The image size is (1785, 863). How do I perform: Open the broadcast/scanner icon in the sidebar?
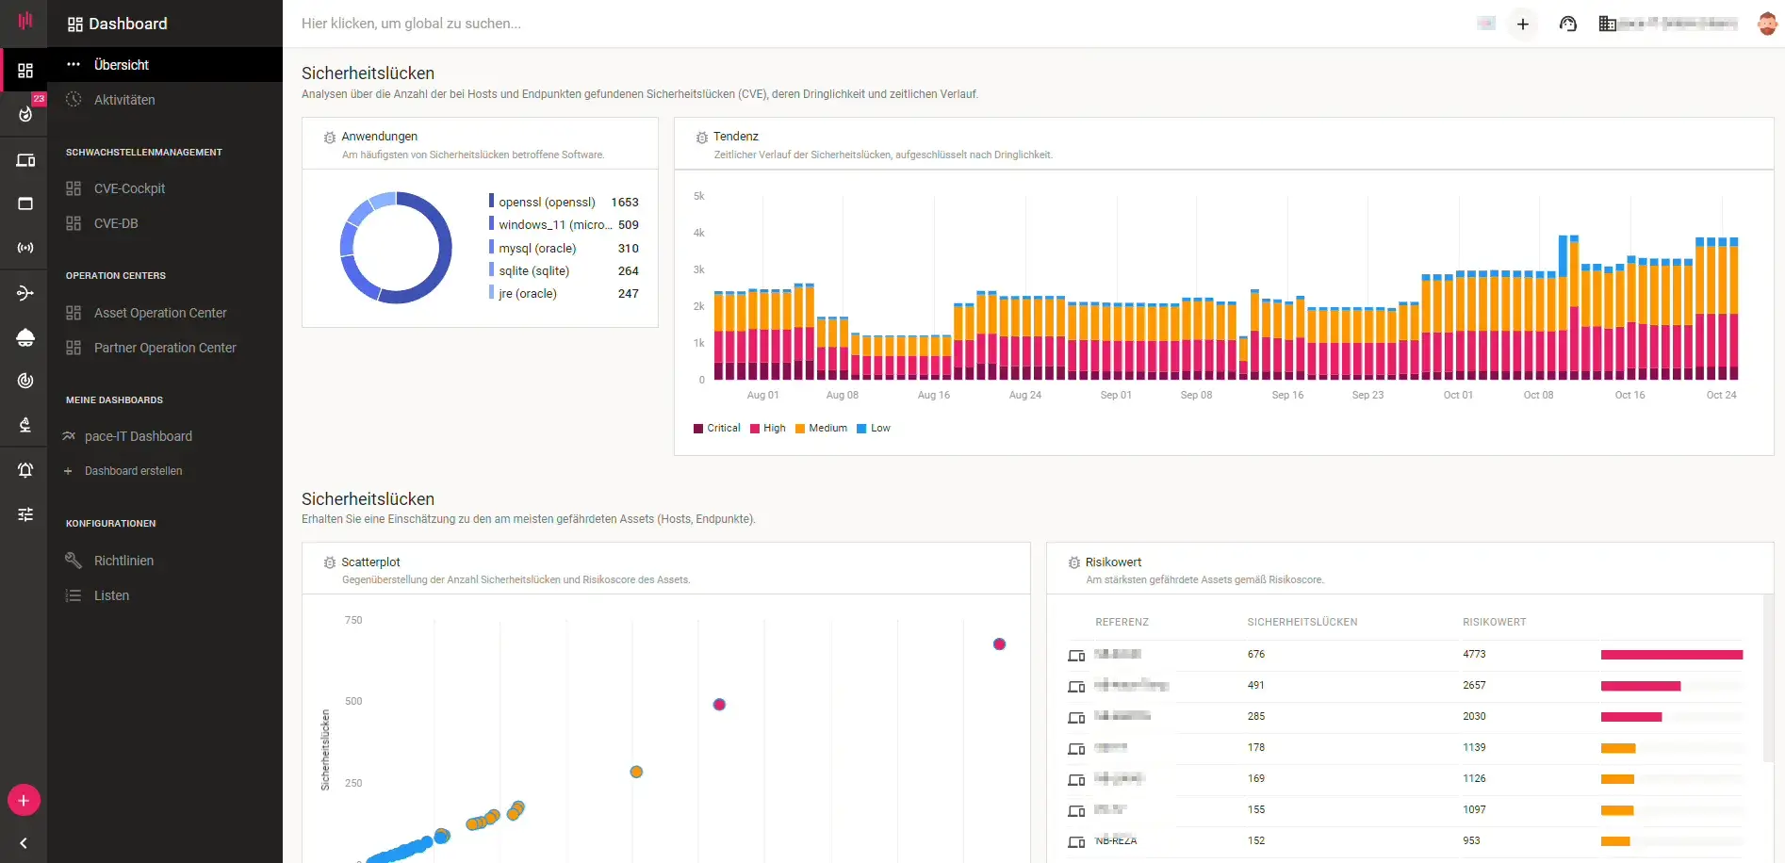coord(25,248)
